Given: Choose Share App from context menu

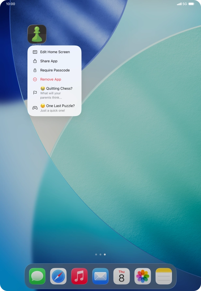Looking at the screenshot, I should [49, 61].
